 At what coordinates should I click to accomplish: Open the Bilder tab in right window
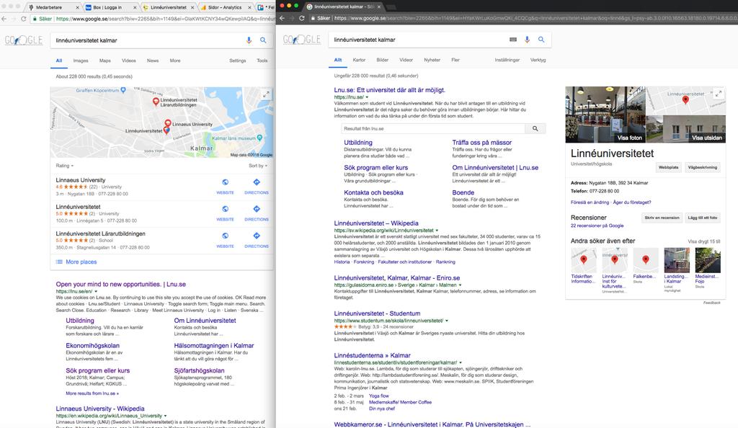(x=383, y=61)
